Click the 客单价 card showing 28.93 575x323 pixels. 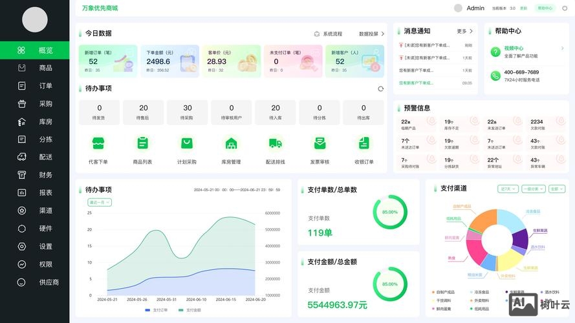pyautogui.click(x=232, y=61)
